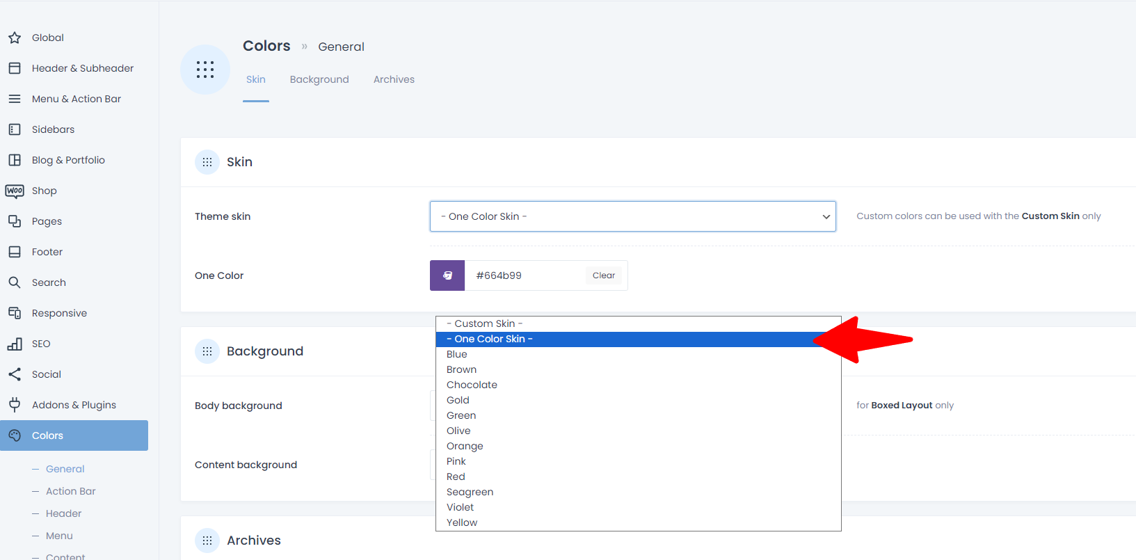The width and height of the screenshot is (1136, 560).
Task: Choose the Red skin option
Action: tap(638, 477)
